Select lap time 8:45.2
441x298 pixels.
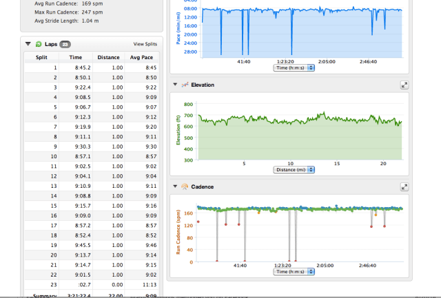pos(83,67)
